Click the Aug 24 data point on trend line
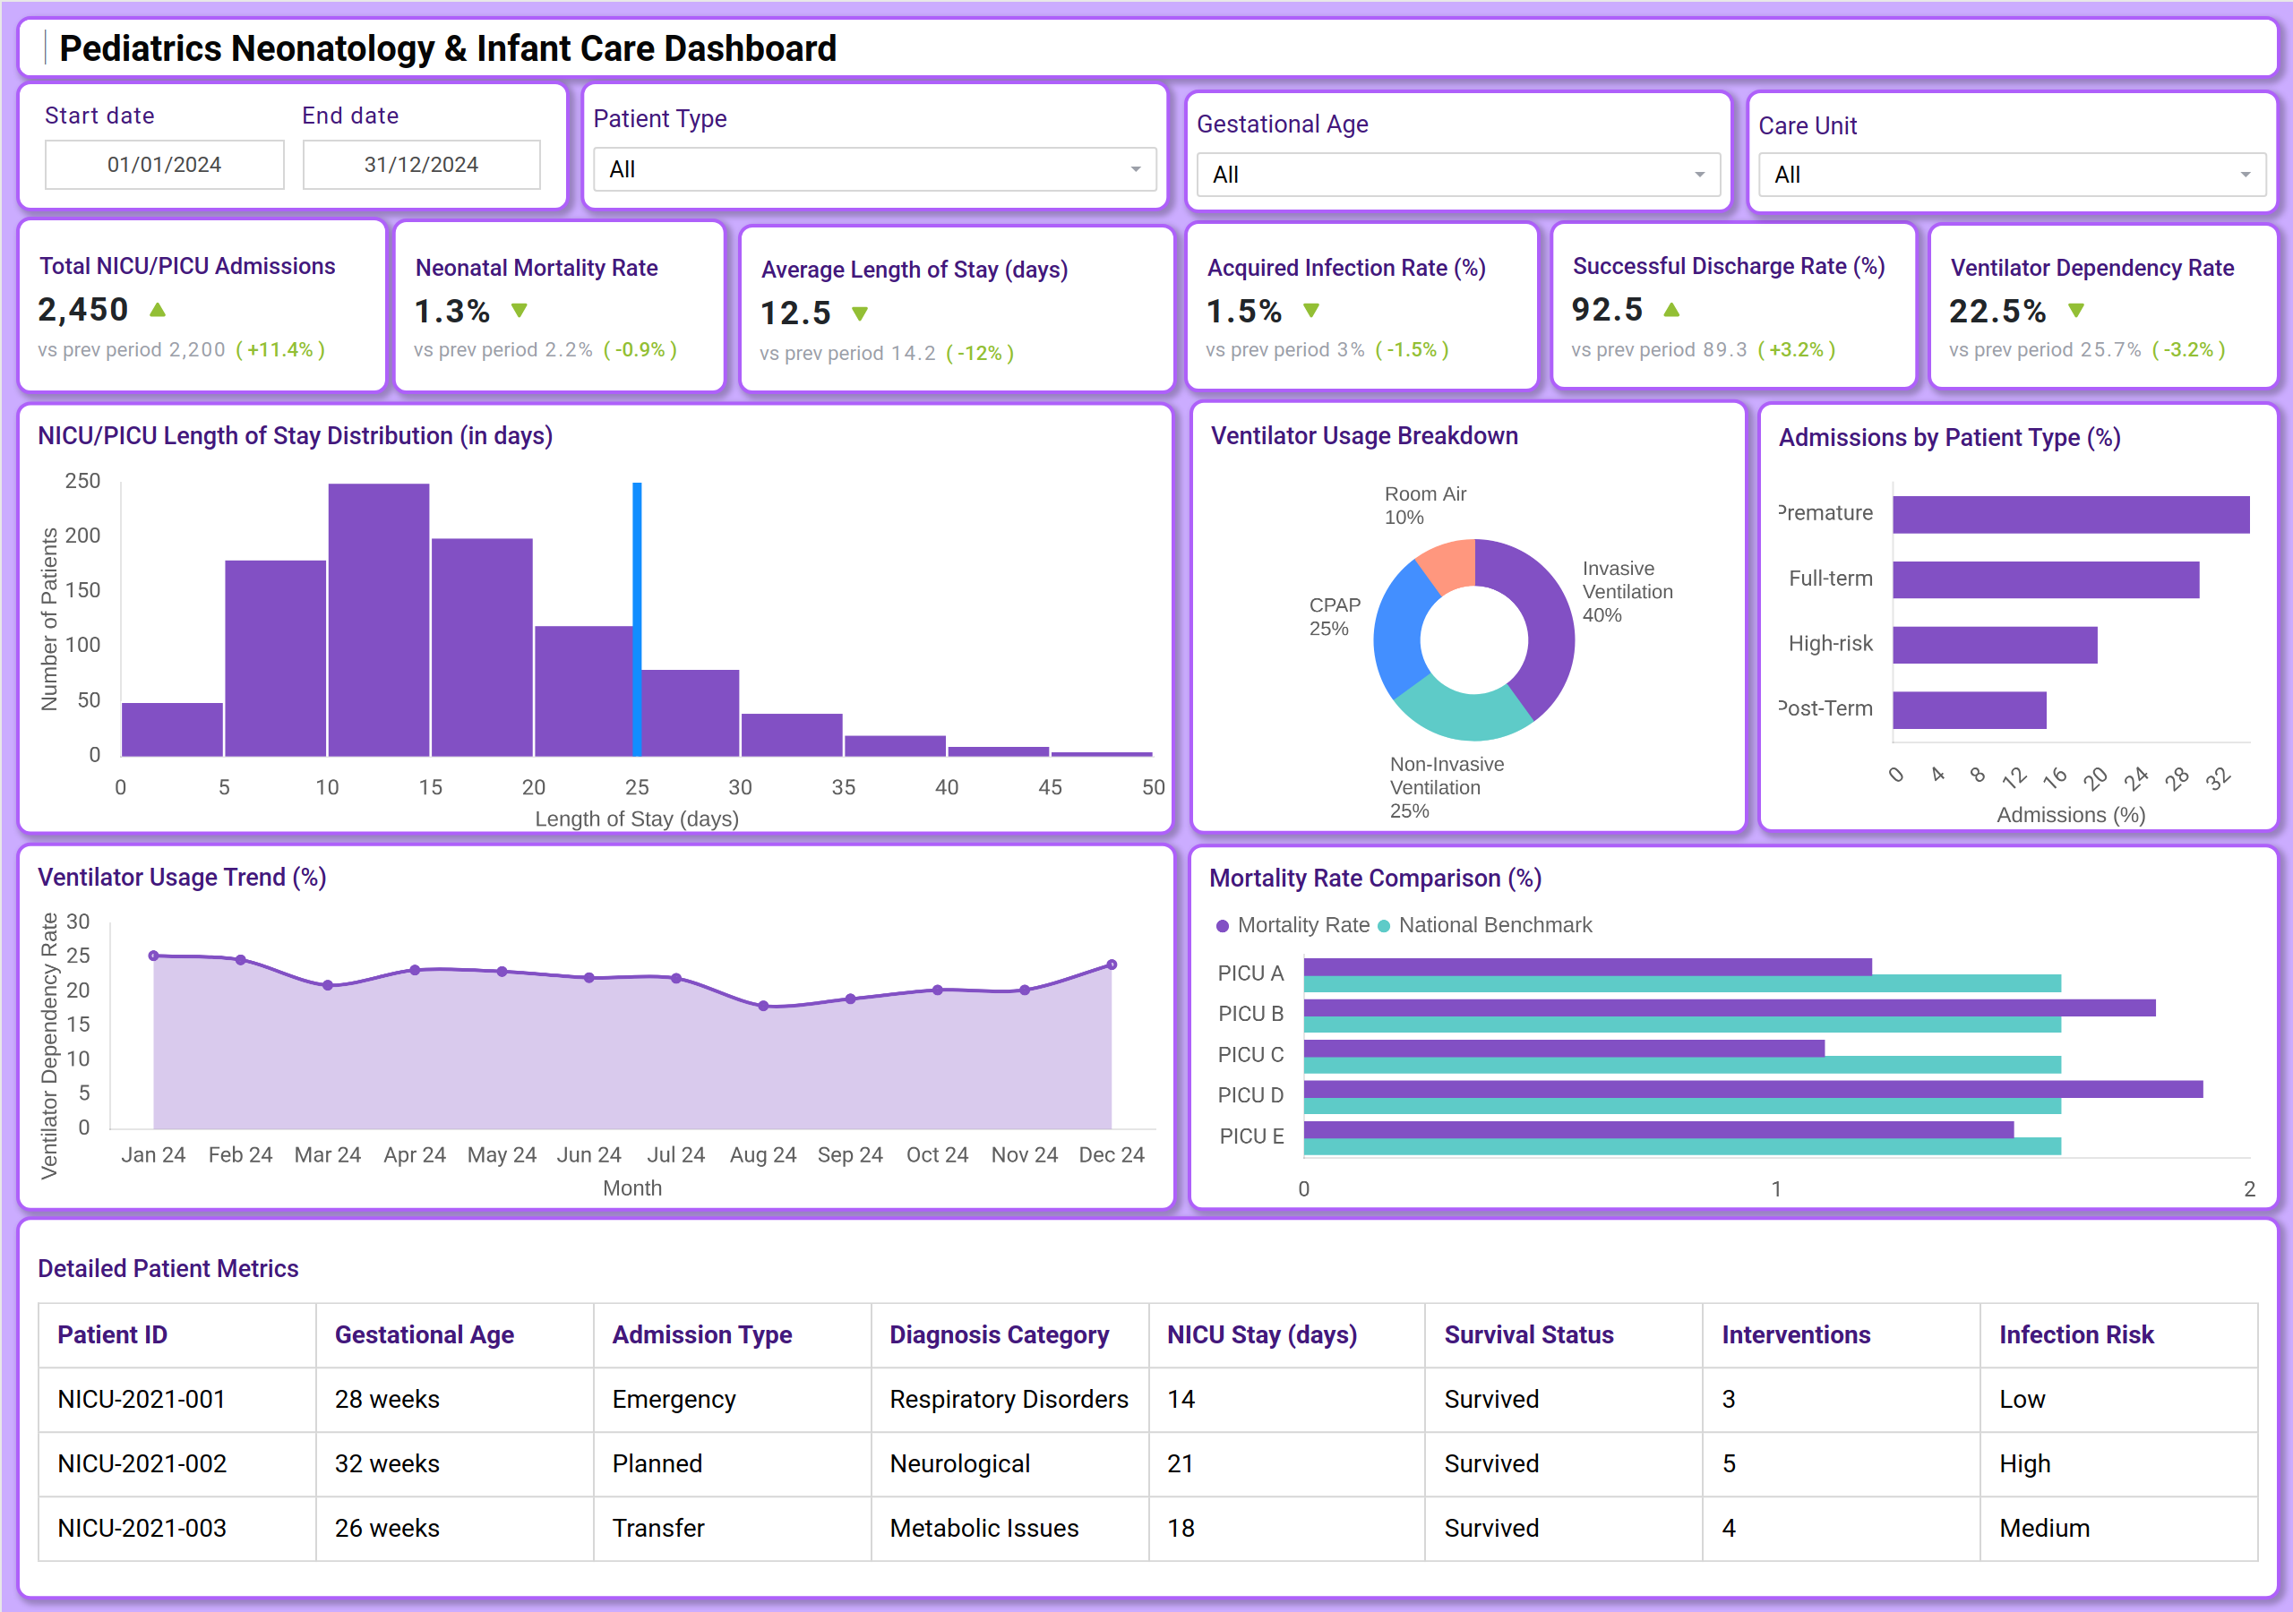Viewport: 2293px width, 1612px height. [763, 1006]
